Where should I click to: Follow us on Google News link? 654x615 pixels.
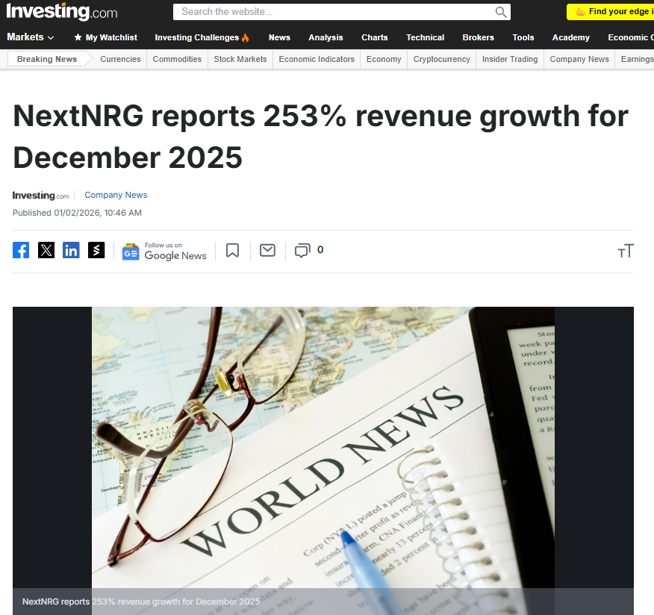(164, 252)
